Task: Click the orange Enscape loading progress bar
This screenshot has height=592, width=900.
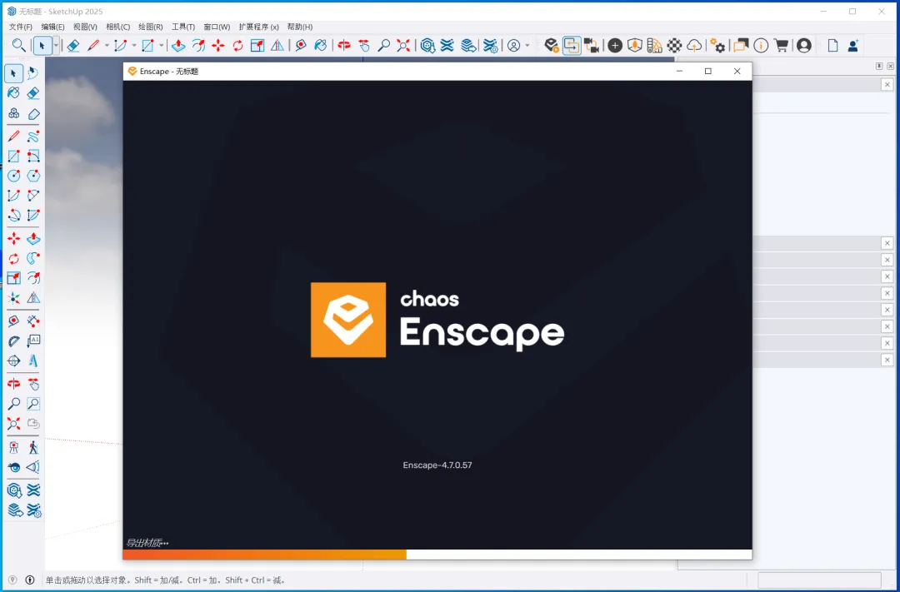Action: point(265,555)
